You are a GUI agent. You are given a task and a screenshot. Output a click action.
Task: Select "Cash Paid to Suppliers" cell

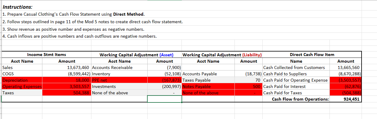pos(296,74)
